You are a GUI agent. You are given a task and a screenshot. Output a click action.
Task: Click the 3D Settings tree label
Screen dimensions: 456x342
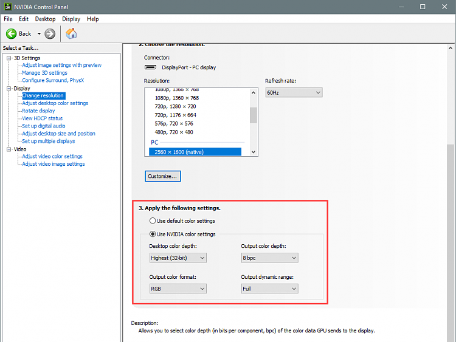(x=27, y=58)
